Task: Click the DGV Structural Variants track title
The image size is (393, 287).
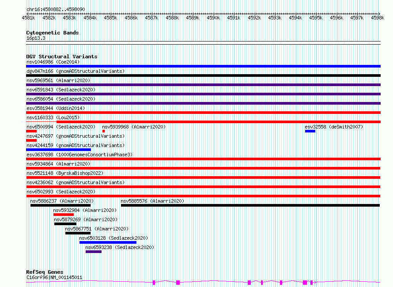Action: tap(62, 57)
